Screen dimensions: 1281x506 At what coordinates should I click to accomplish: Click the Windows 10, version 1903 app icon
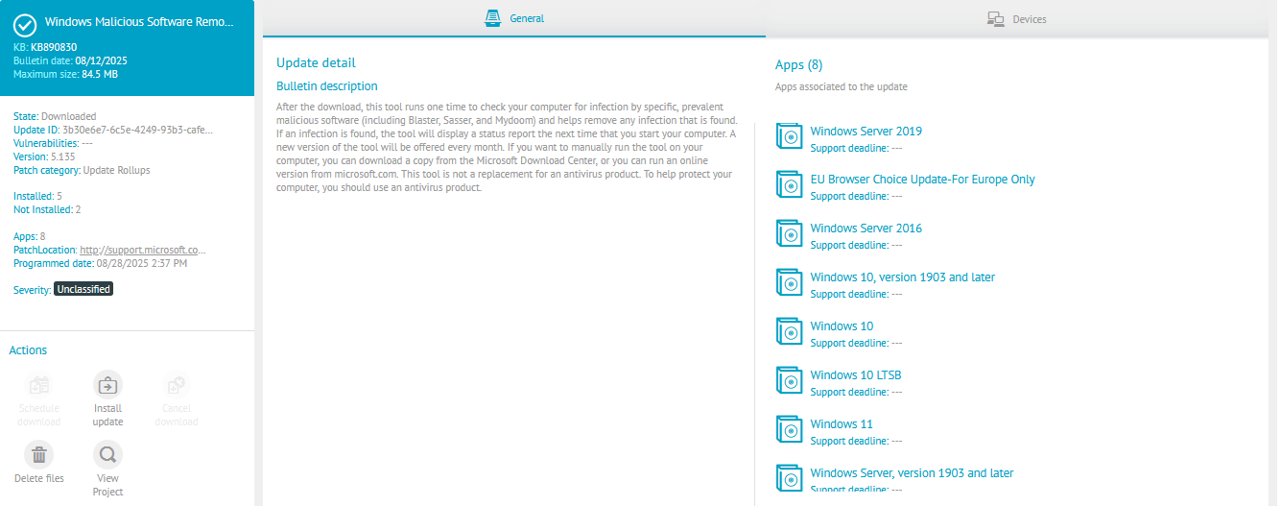coord(788,283)
